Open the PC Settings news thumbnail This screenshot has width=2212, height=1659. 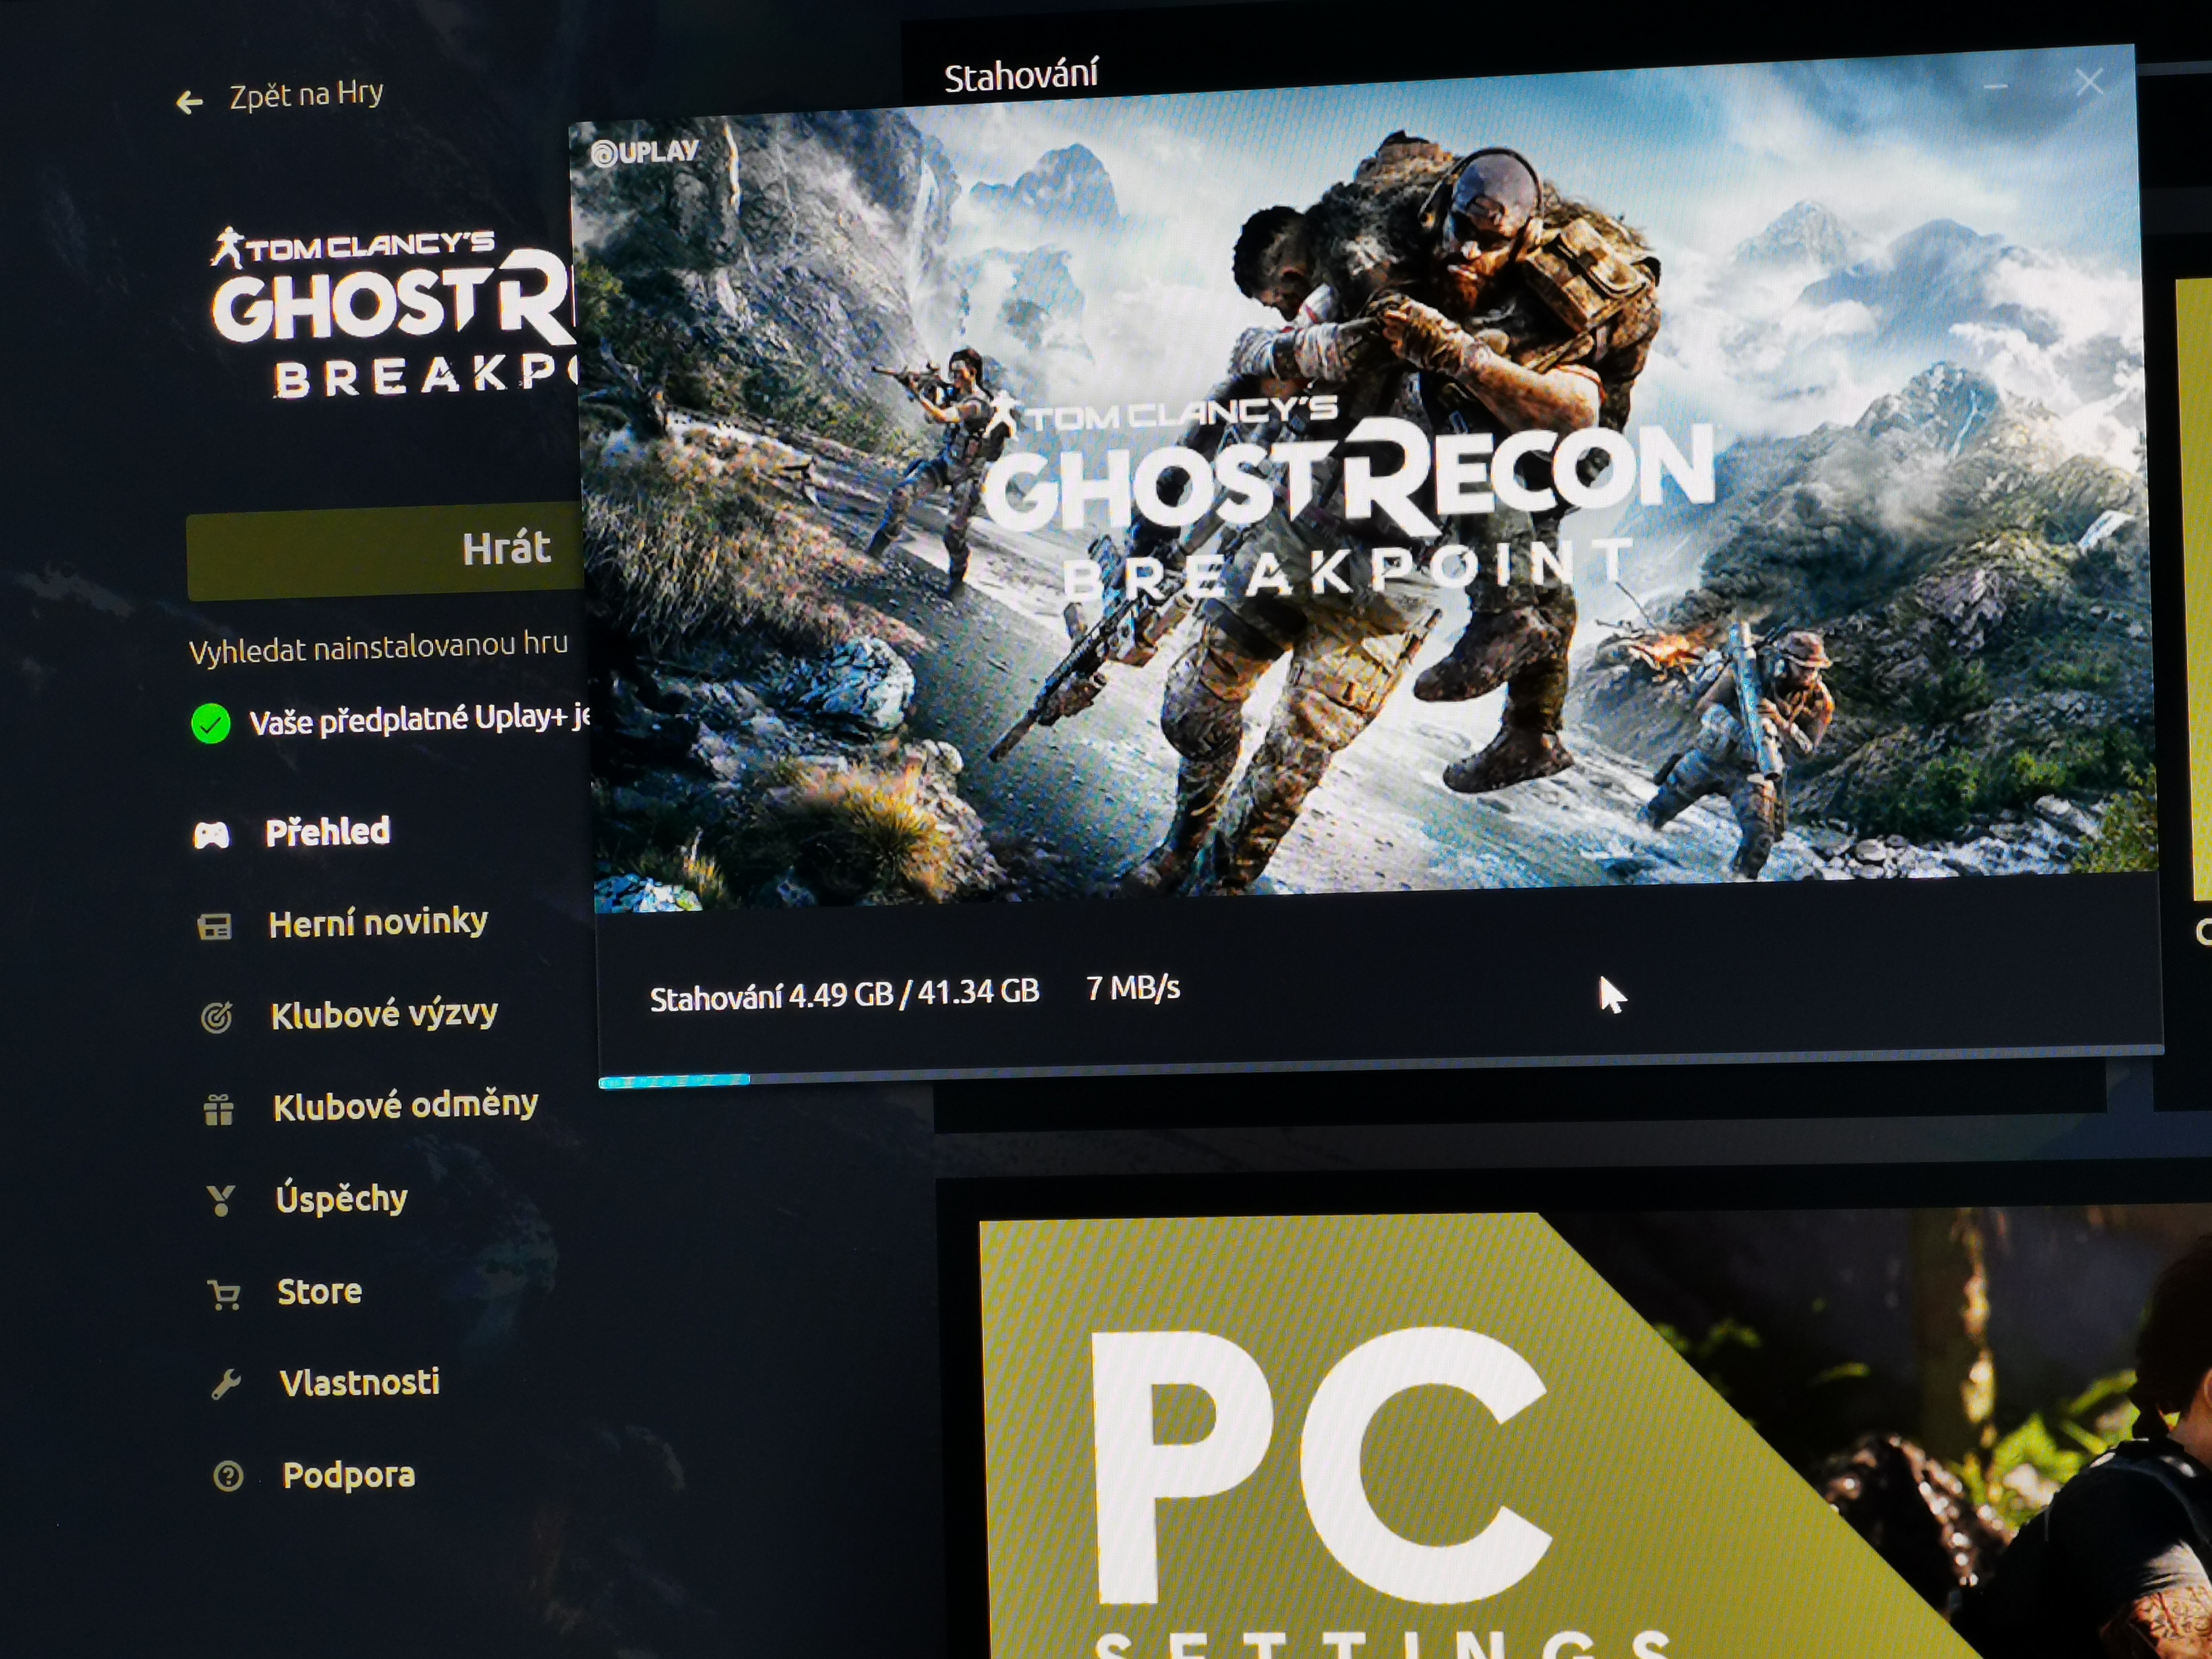pyautogui.click(x=1500, y=1440)
